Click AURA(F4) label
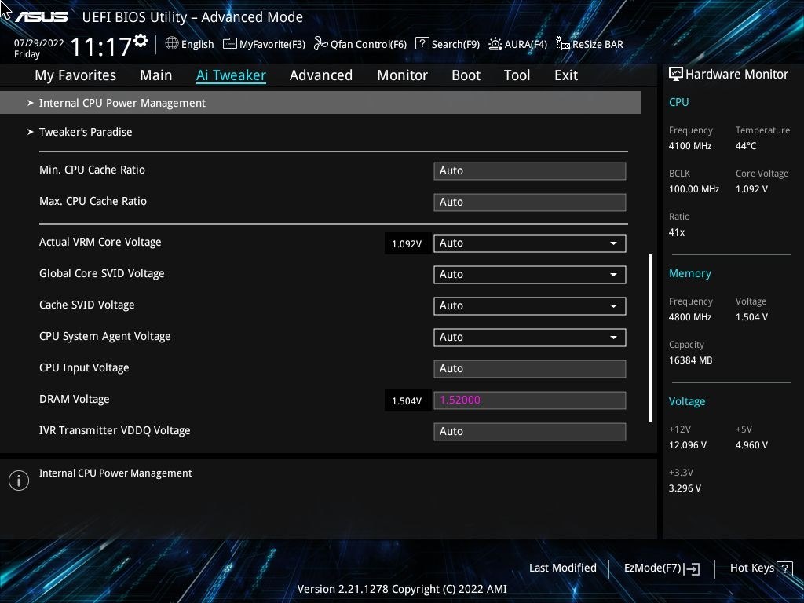804x603 pixels. point(525,45)
